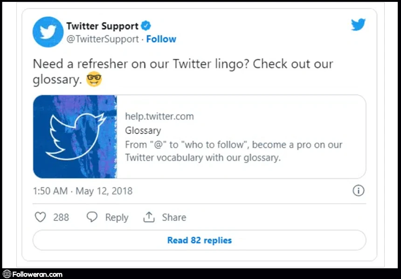The height and width of the screenshot is (279, 401).
Task: Open the Glossary card title
Action: 143,131
